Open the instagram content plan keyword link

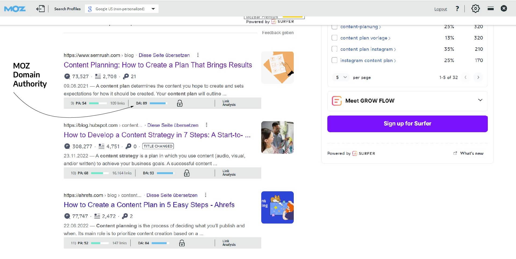[x=368, y=61]
